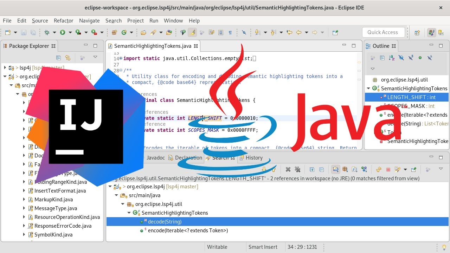Click the Previous Annotation up-arrow icon

point(273,32)
